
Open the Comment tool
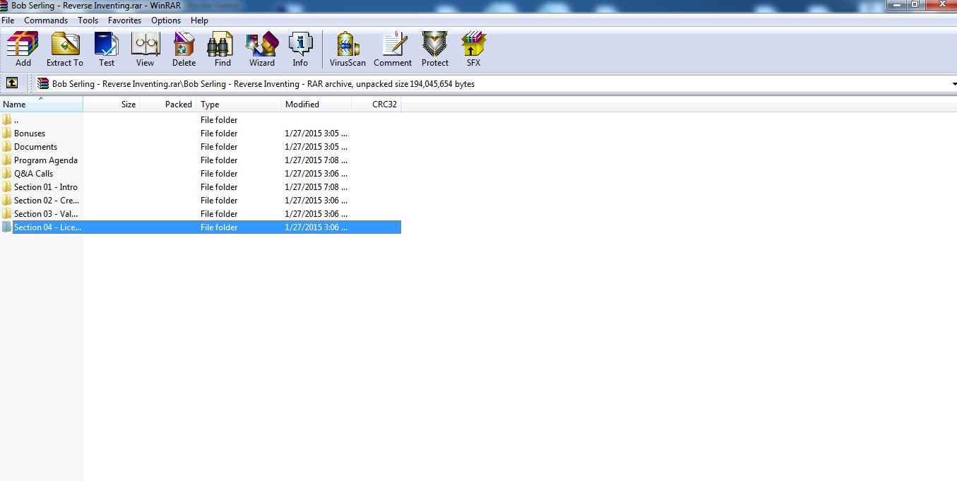tap(393, 49)
